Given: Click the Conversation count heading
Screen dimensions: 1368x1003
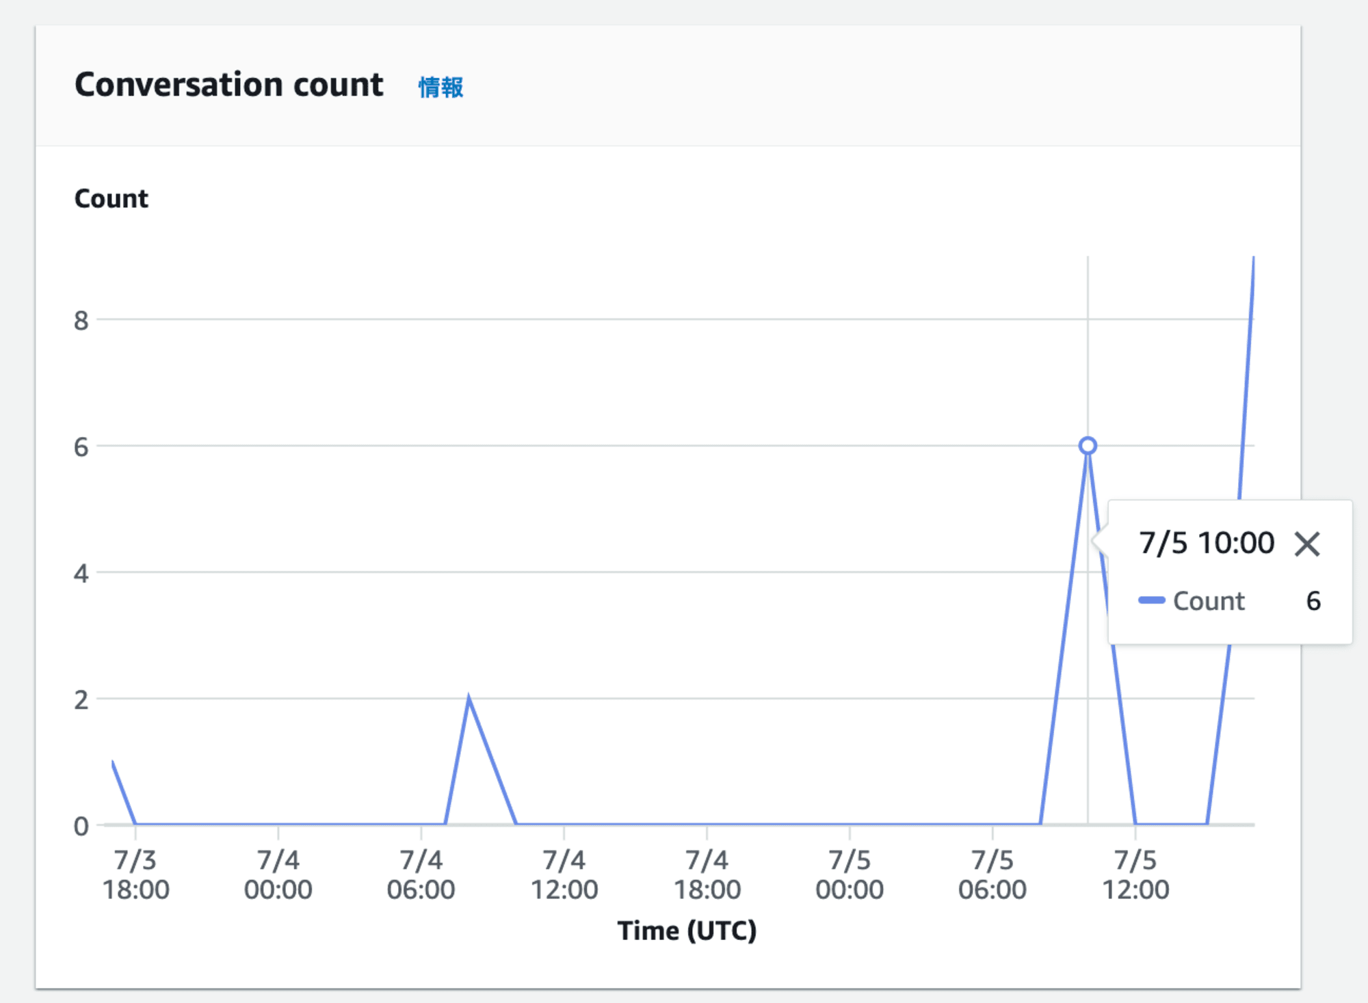Looking at the screenshot, I should (x=229, y=85).
